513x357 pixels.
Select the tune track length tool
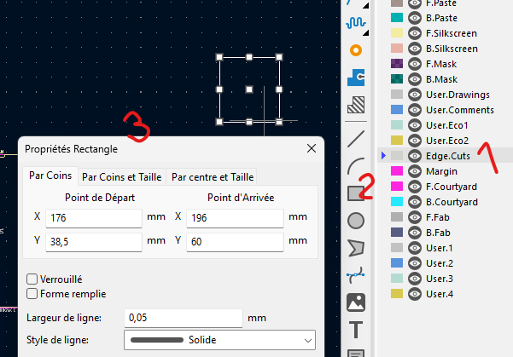tap(356, 23)
